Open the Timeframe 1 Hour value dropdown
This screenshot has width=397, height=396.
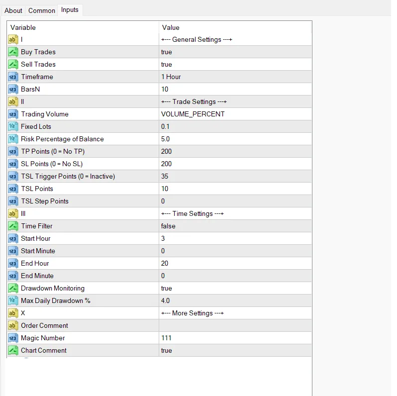[235, 77]
